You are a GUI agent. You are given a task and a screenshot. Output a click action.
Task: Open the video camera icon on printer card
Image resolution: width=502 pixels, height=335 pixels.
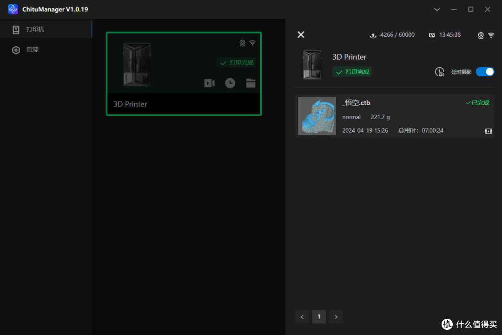coord(209,83)
